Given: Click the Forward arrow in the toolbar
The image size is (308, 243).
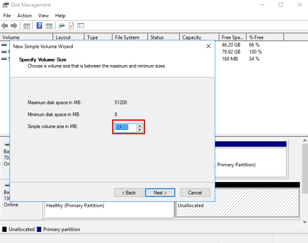Looking at the screenshot, I should 14,26.
